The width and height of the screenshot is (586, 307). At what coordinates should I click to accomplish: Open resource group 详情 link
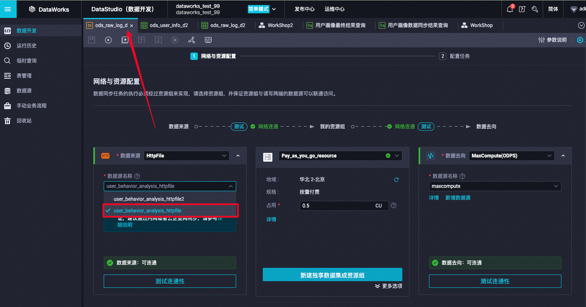(271, 220)
